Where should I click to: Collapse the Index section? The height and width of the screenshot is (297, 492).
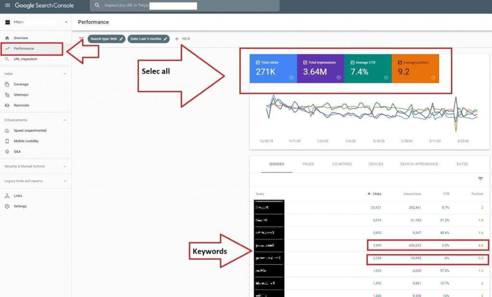click(x=64, y=73)
